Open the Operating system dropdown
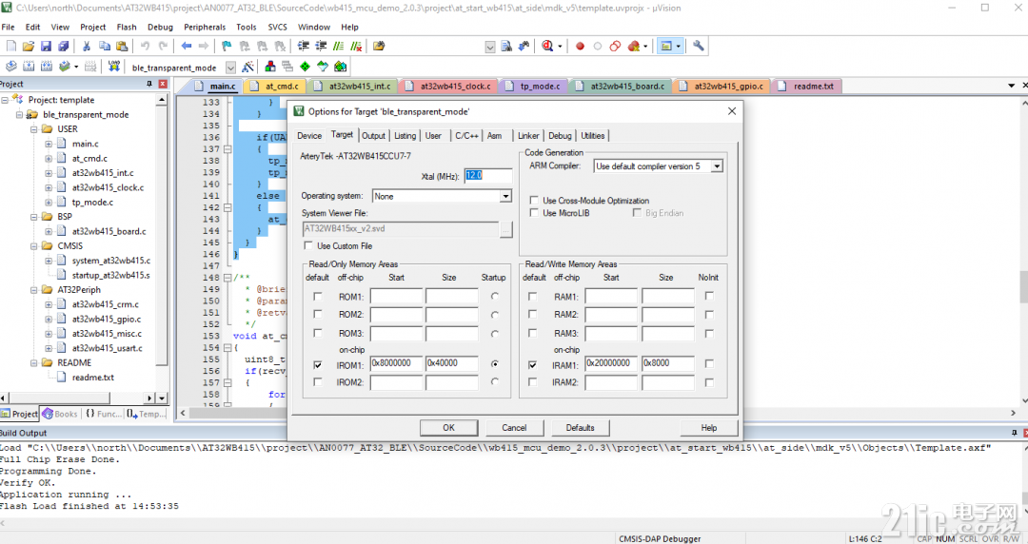 (505, 196)
